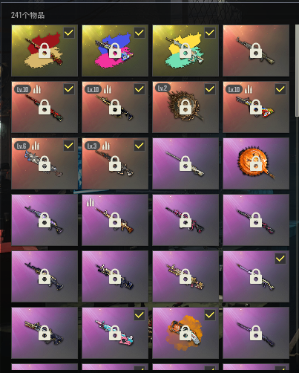The image size is (299, 373).
Task: Click the lock icon on the orange smoke-splash gun skin
Action: pos(185,333)
